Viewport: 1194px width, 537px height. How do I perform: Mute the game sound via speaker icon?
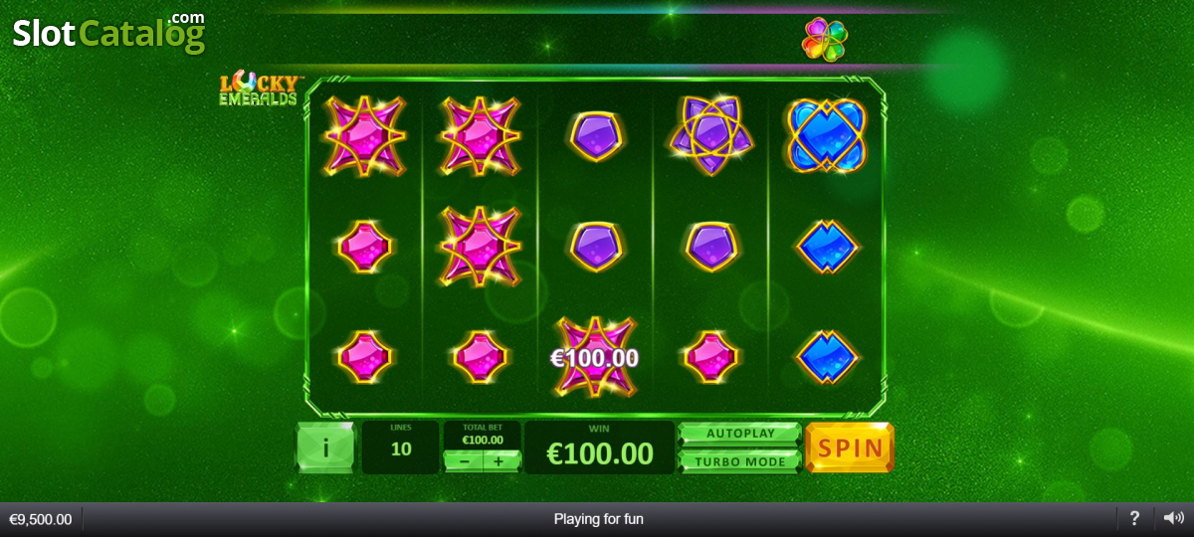coord(1174,518)
